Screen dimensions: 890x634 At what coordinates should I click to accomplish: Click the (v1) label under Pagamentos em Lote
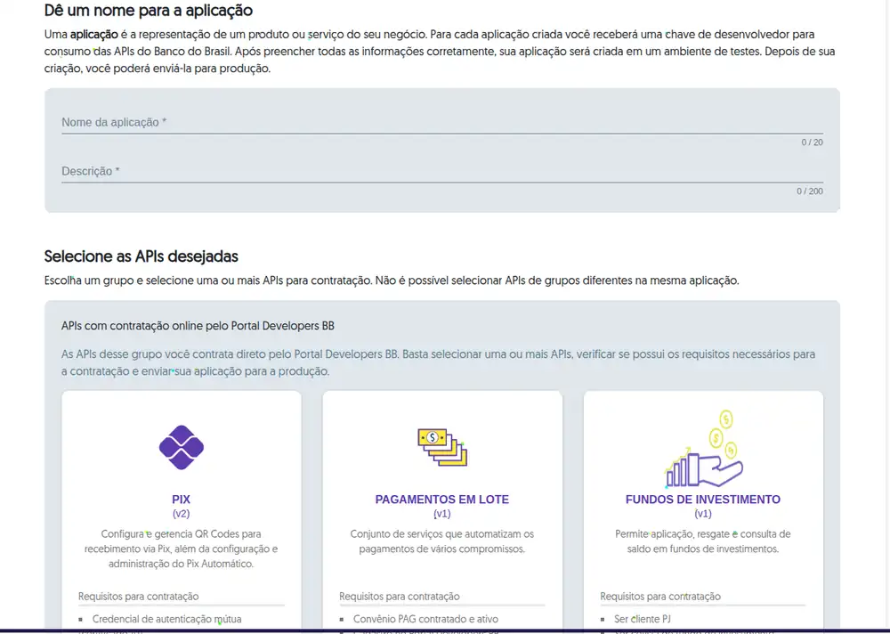[x=442, y=514]
